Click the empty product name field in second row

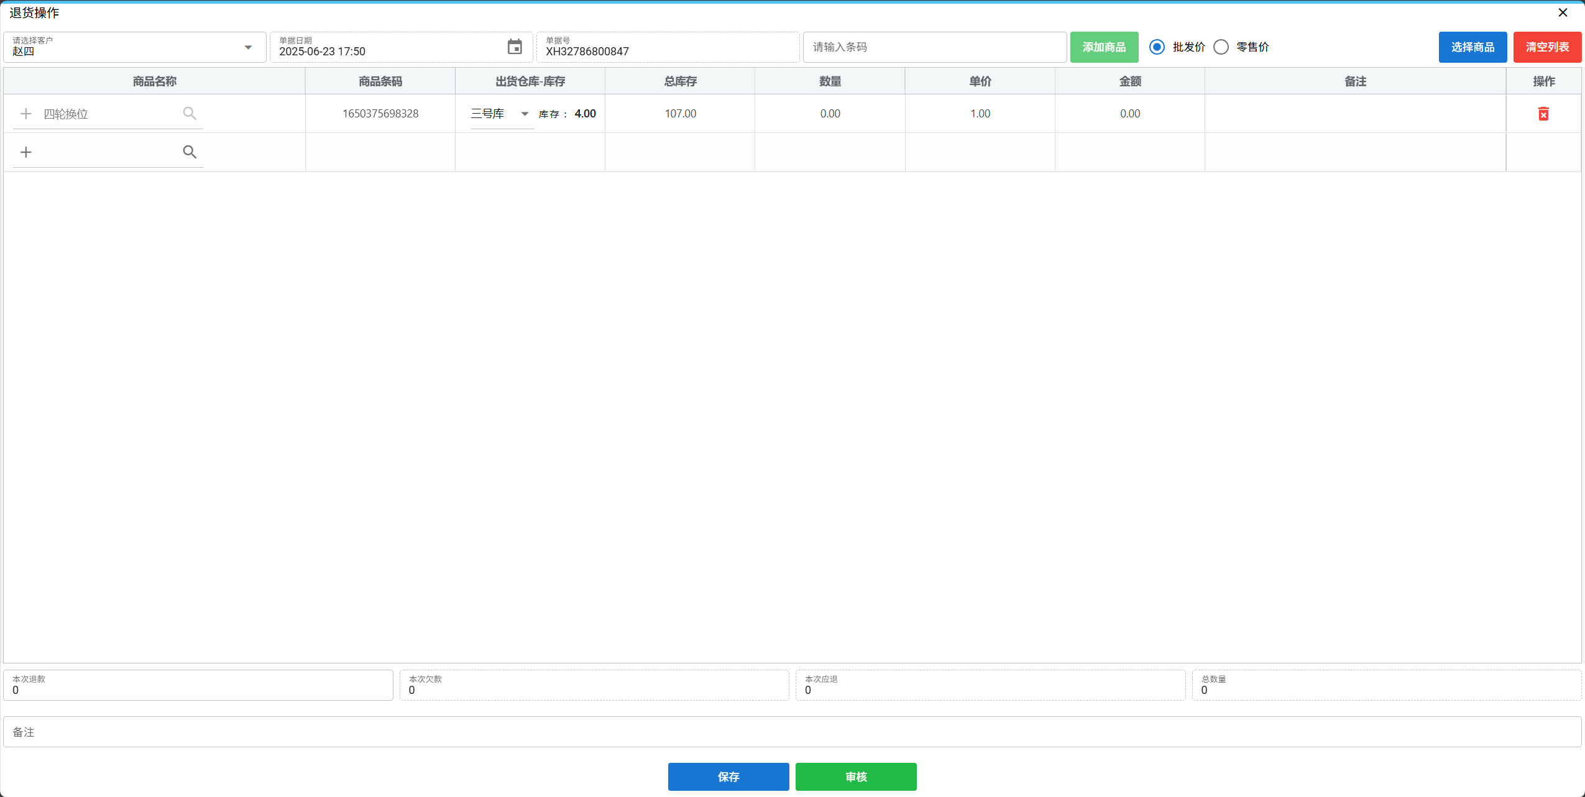coord(109,152)
